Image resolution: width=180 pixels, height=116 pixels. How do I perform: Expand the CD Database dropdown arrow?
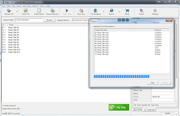click(103, 12)
